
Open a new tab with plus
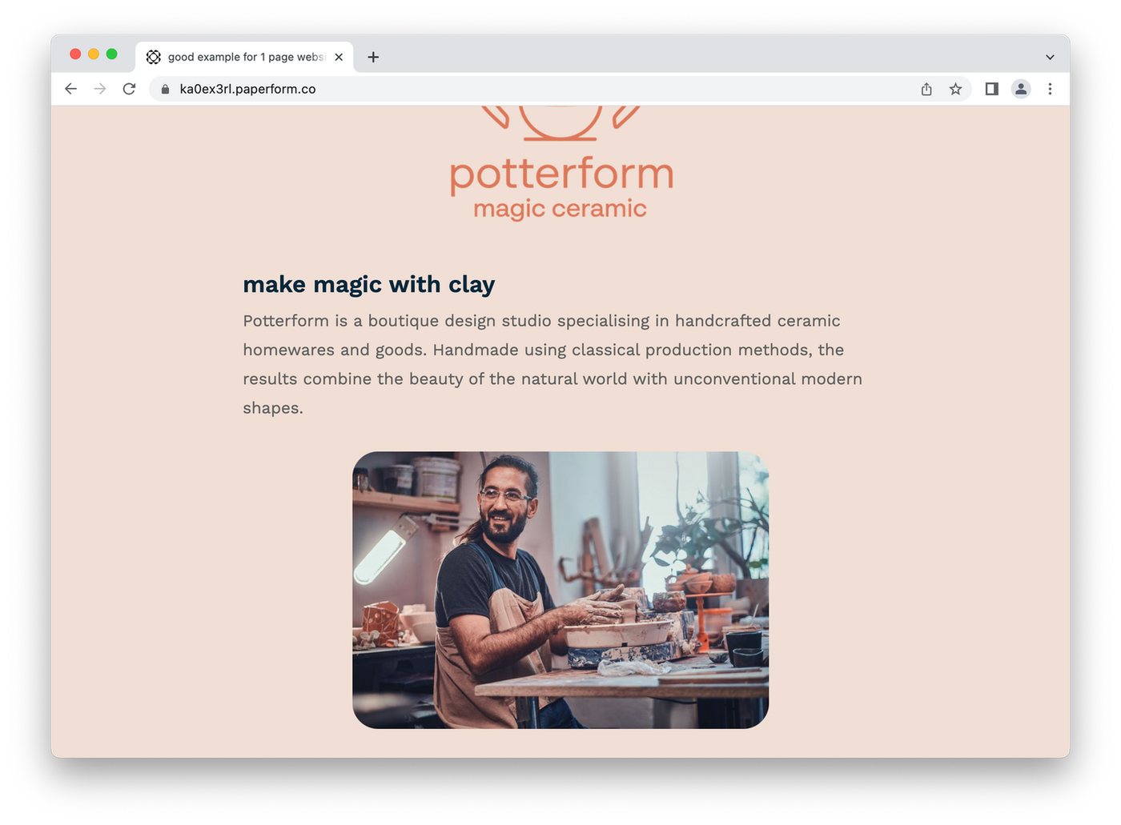tap(373, 57)
